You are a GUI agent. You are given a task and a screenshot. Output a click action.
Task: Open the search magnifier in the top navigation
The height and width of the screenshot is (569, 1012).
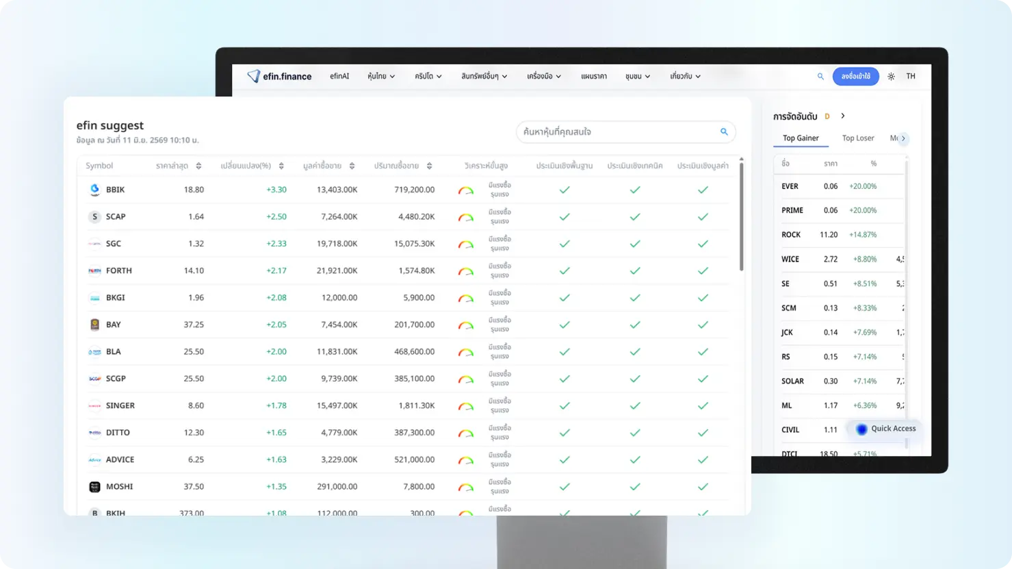820,76
